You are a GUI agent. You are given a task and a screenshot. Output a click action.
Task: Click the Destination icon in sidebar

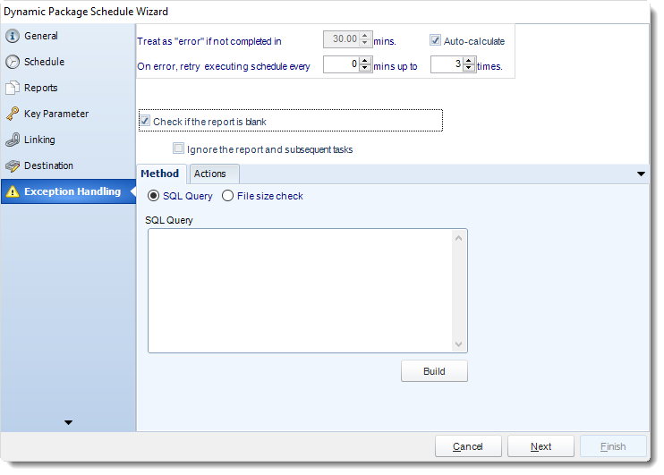pos(13,165)
